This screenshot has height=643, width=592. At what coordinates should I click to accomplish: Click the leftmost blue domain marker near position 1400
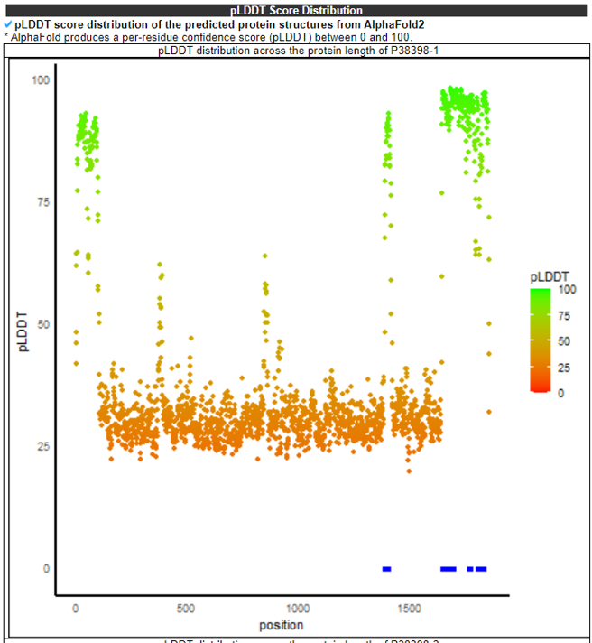coord(386,569)
